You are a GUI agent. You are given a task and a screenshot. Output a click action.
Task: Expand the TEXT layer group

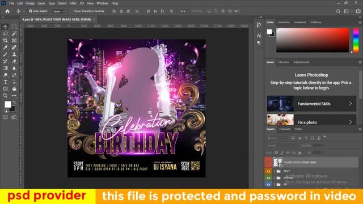tap(275, 171)
